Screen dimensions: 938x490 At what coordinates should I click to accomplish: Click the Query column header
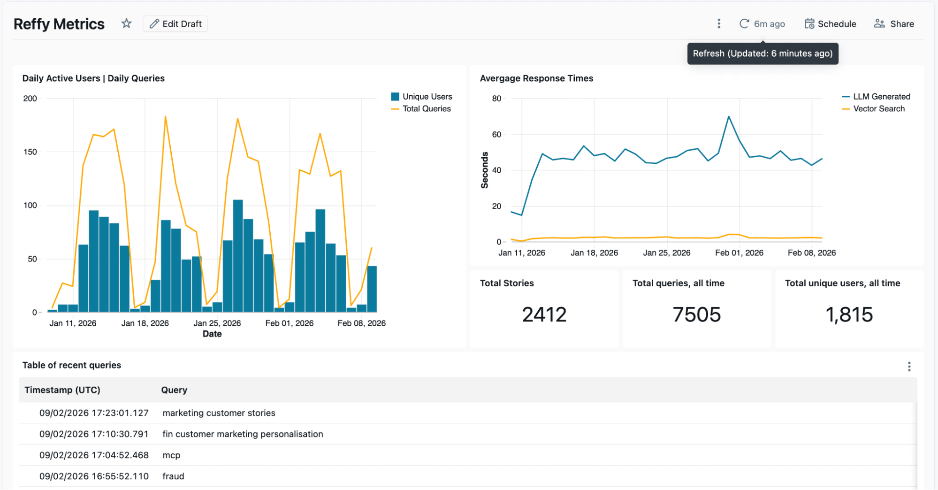click(x=174, y=390)
